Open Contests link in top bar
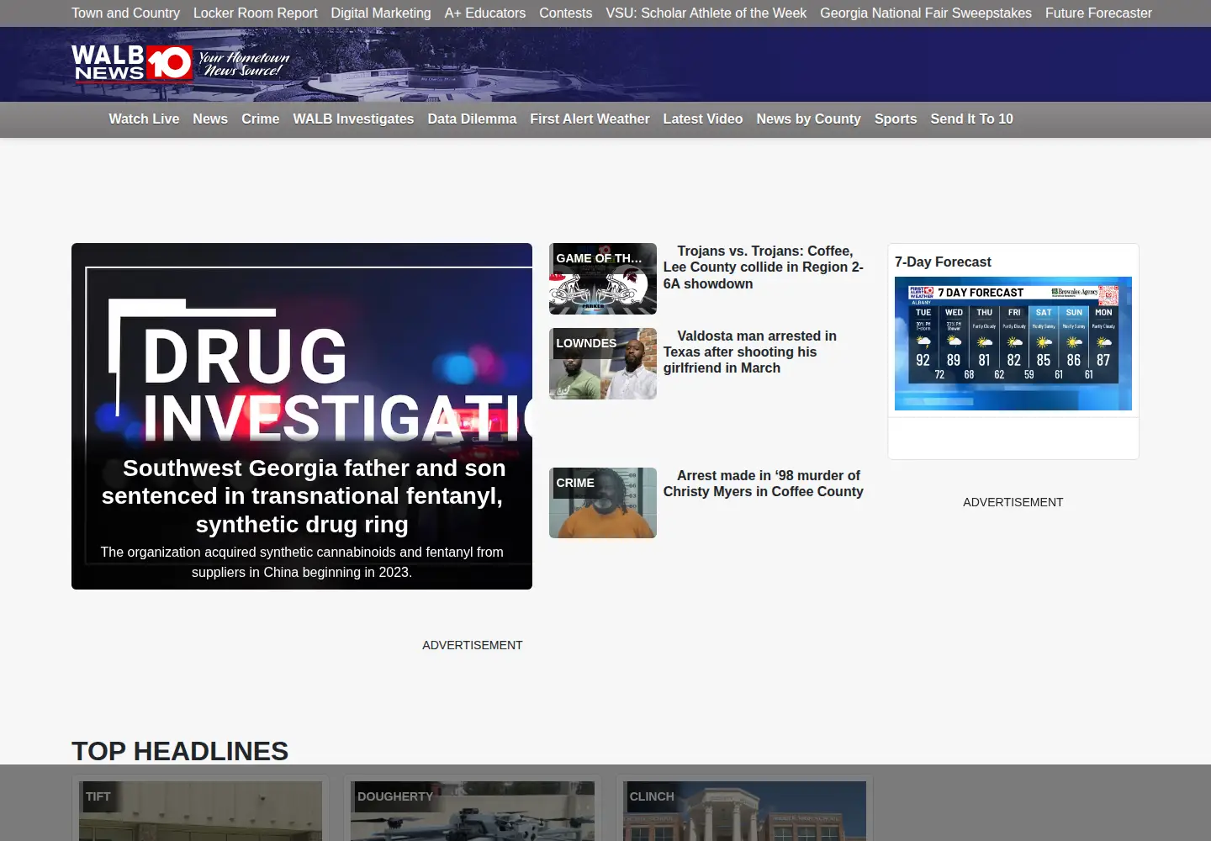1211x841 pixels. (566, 13)
